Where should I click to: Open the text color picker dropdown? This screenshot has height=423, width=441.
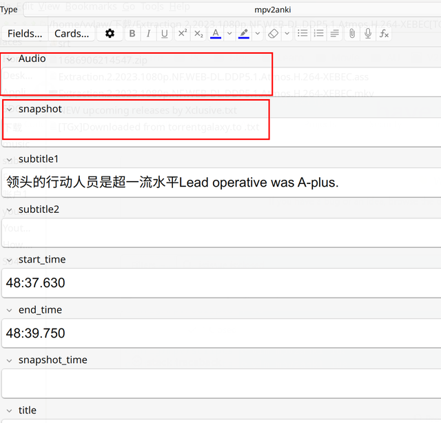[x=229, y=34]
